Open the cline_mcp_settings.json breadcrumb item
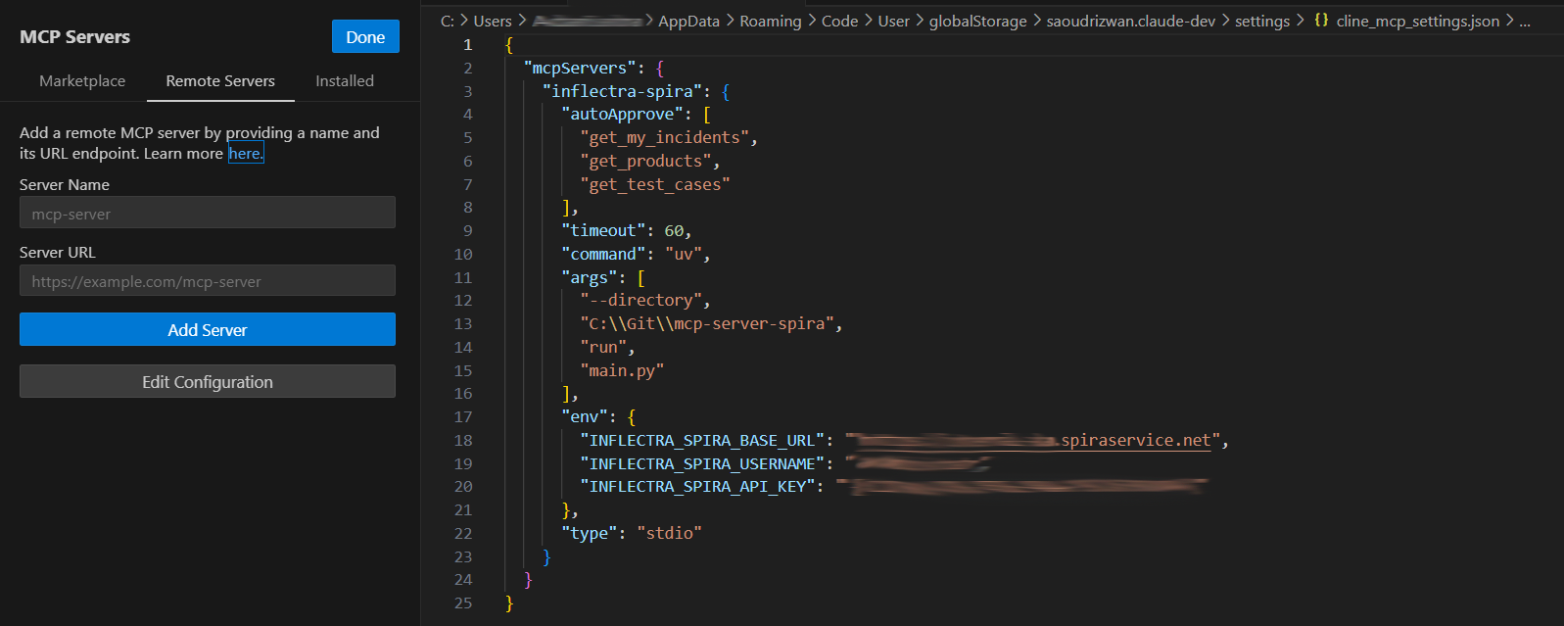 click(x=1417, y=22)
